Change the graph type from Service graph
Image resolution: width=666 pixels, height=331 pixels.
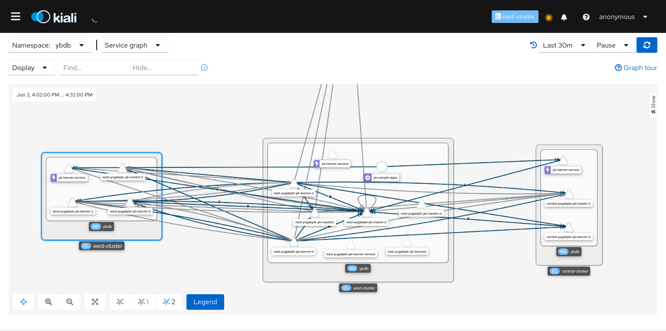click(x=134, y=45)
